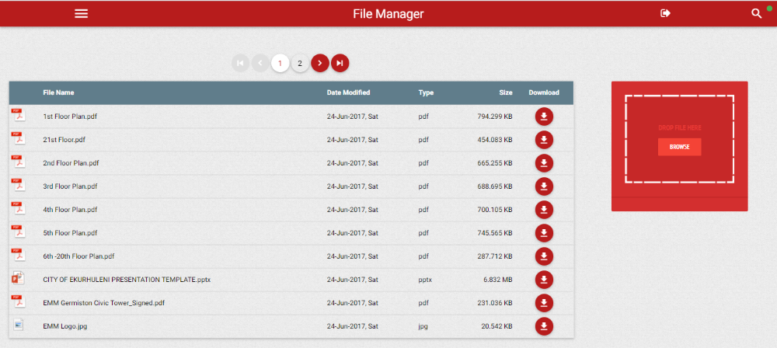Open the search magnifier icon
Screen dimensions: 777x348
(756, 14)
